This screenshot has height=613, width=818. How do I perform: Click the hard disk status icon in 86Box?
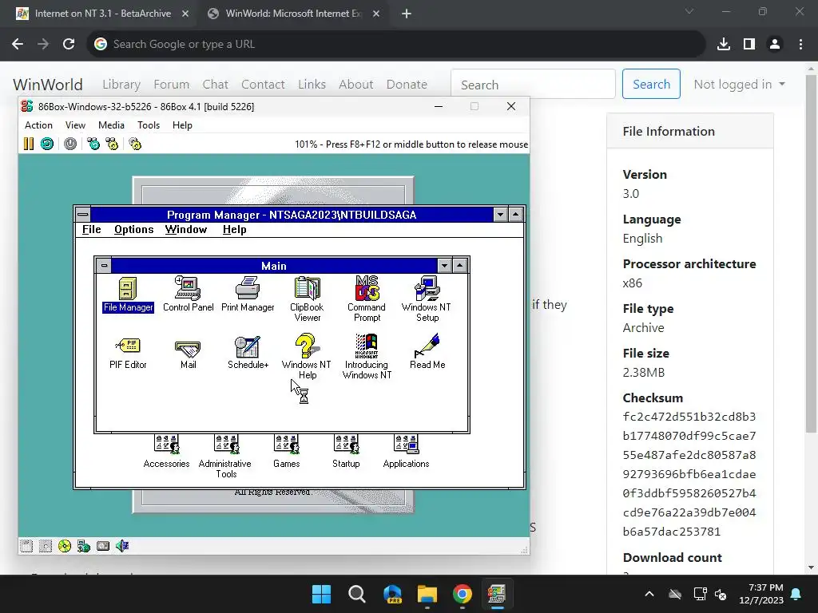tap(103, 546)
